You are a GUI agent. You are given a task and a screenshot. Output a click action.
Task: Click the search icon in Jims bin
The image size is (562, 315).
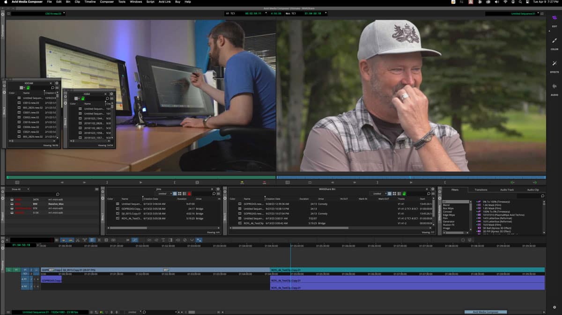(214, 193)
